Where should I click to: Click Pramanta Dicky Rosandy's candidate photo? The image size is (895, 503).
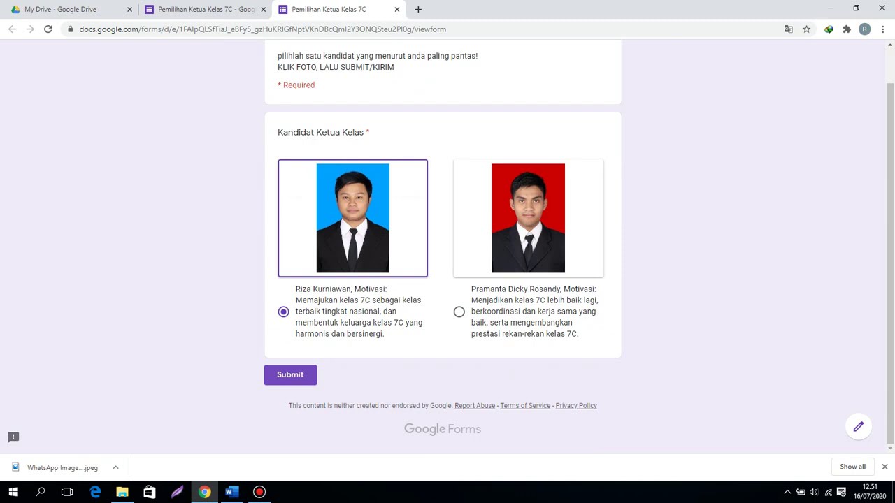(x=528, y=218)
